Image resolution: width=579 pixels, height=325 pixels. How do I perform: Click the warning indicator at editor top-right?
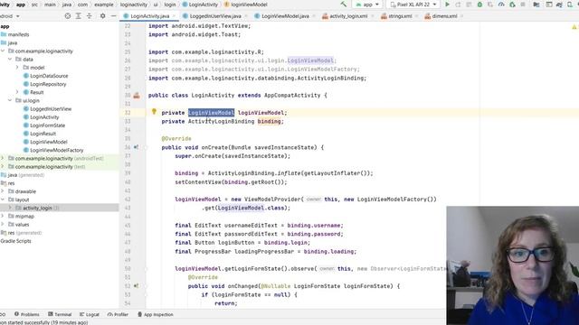pos(574,27)
